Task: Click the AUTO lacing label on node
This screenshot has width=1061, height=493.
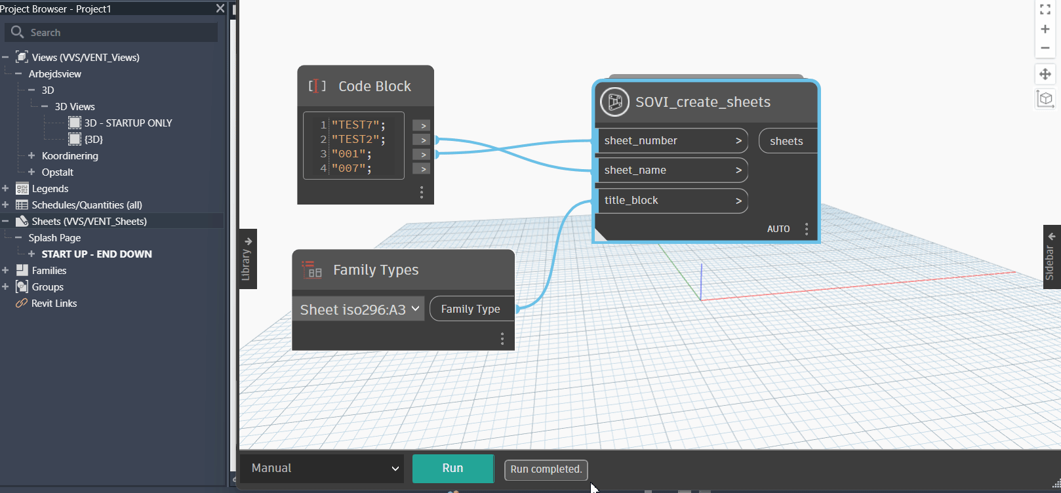Action: coord(778,229)
